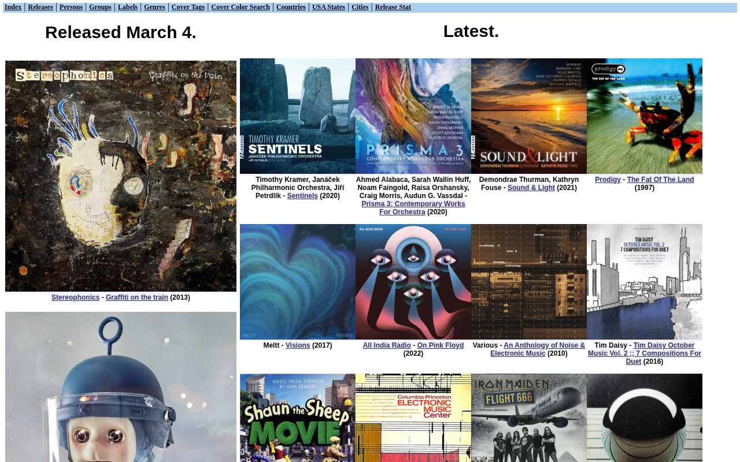Screen dimensions: 740x462
Task: Open An Anthology of Noise & Electronic Music link
Action: point(538,349)
